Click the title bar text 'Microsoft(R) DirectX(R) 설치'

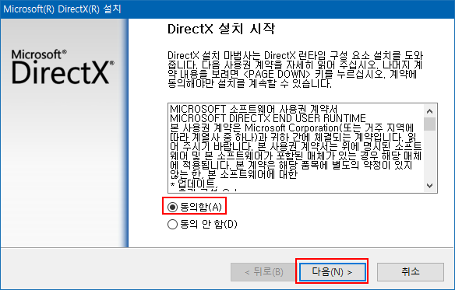tap(62, 9)
